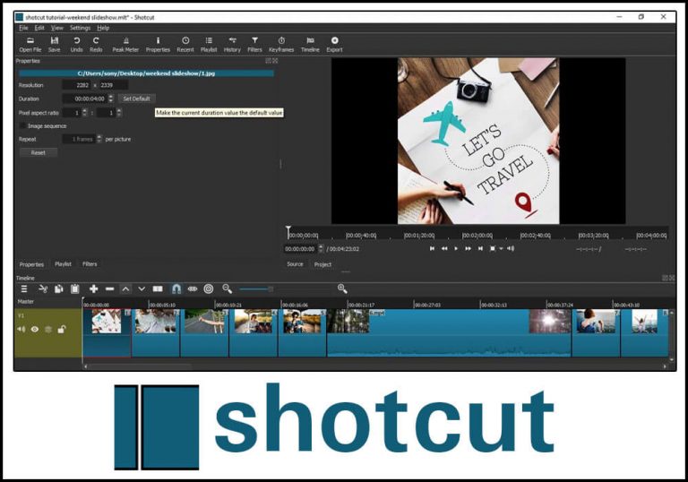Toggle compositing on the V1 track
688x482 pixels.
pyautogui.click(x=48, y=329)
